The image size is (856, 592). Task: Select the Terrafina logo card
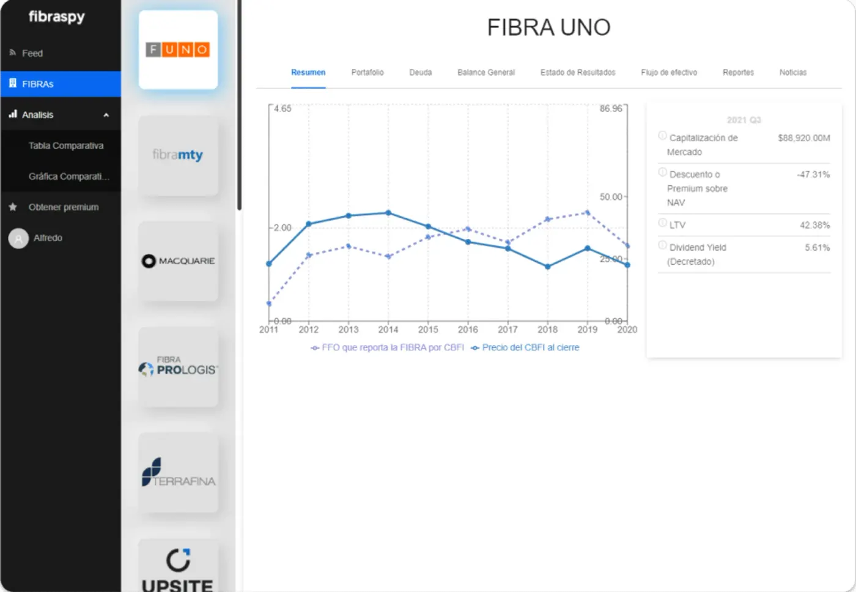click(178, 473)
